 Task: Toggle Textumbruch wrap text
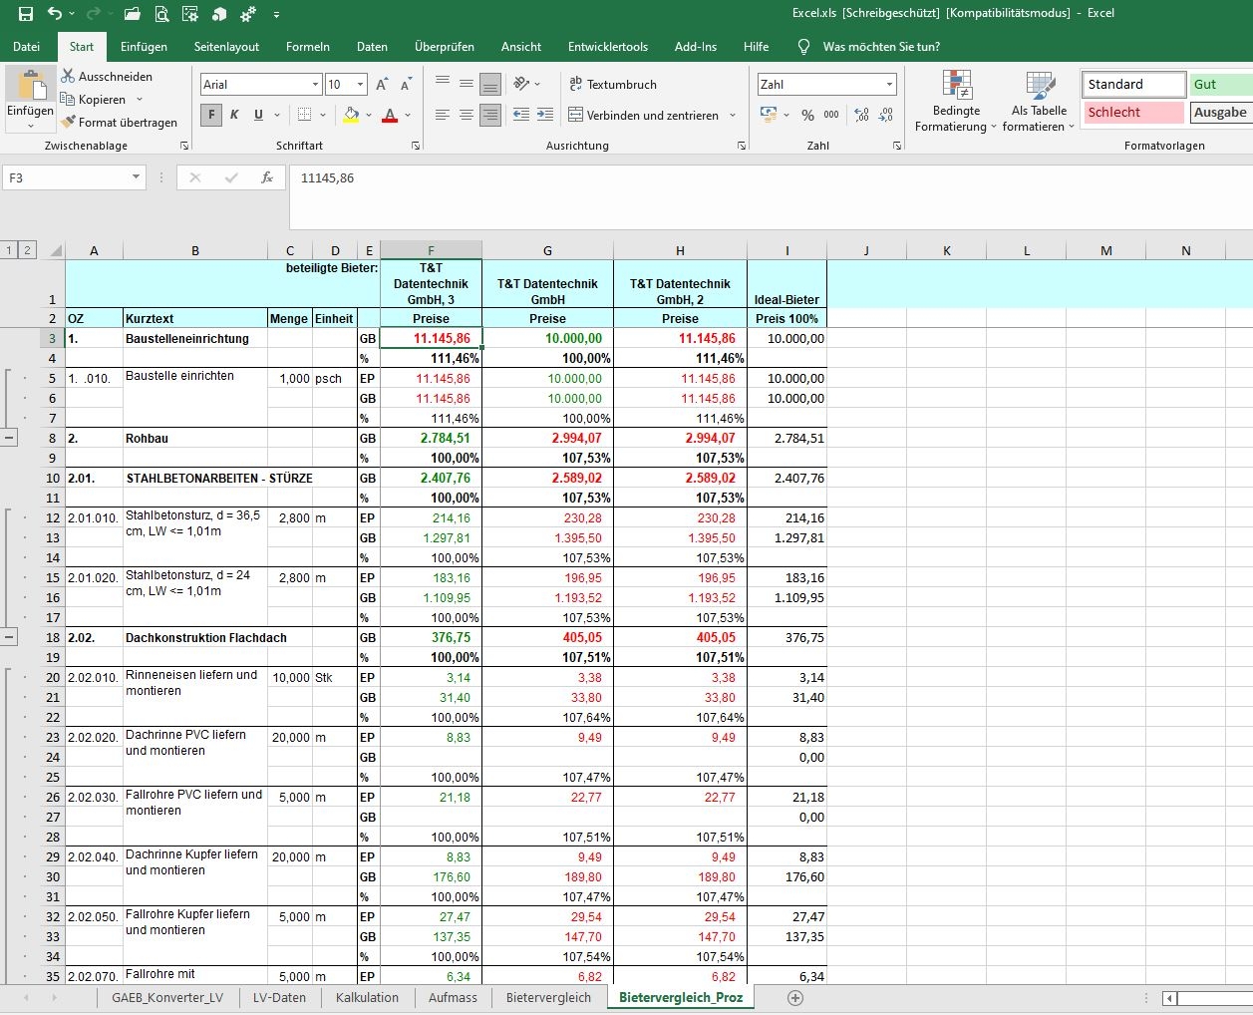[x=612, y=85]
